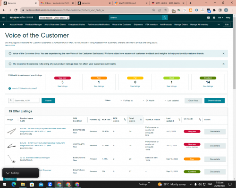
Task: Open Chrome three-dot menu
Action: [x=232, y=10]
